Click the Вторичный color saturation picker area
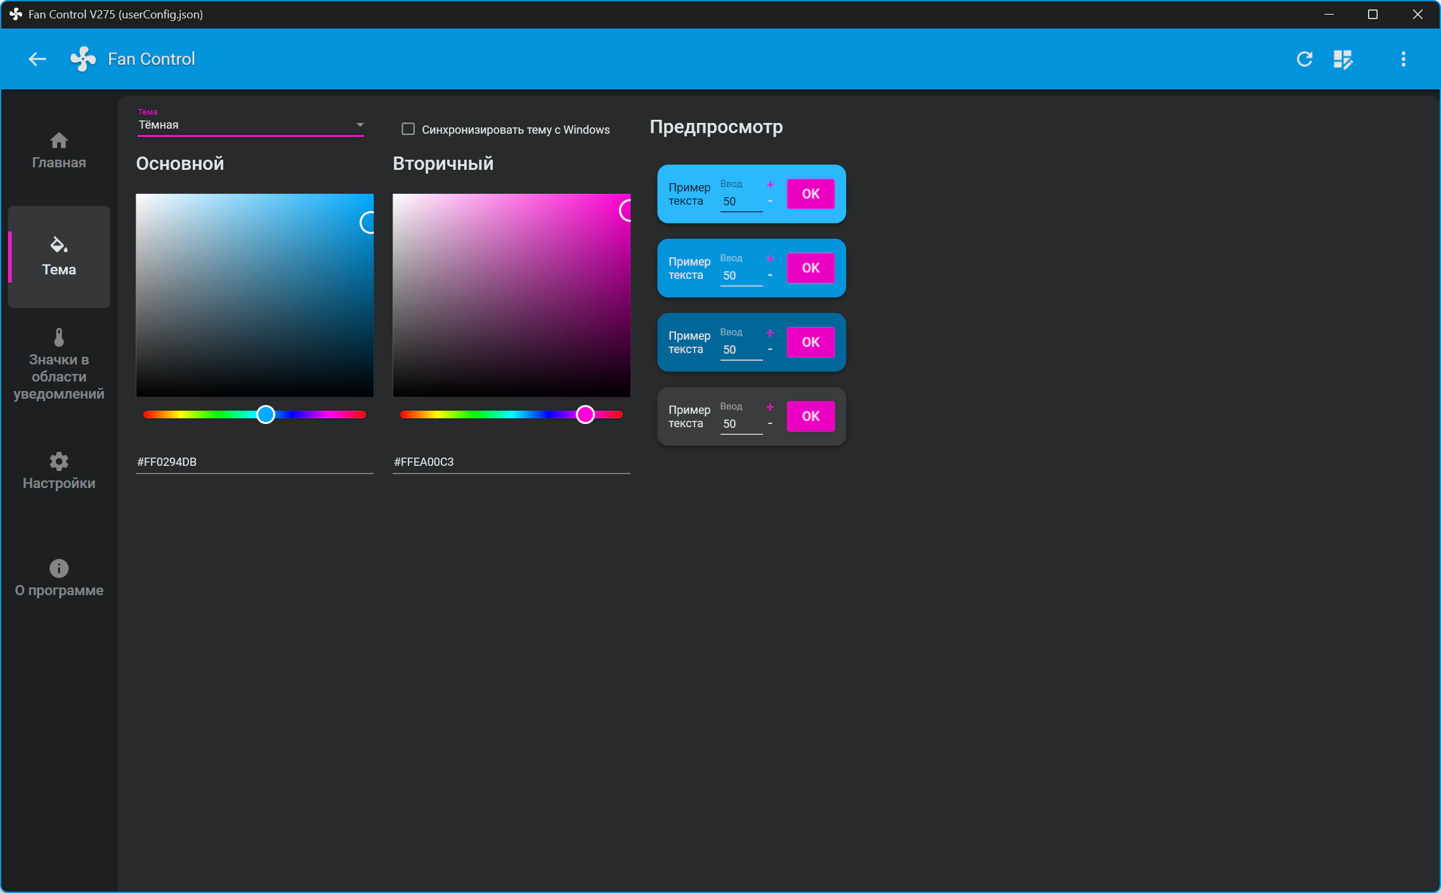The image size is (1441, 893). (x=511, y=295)
